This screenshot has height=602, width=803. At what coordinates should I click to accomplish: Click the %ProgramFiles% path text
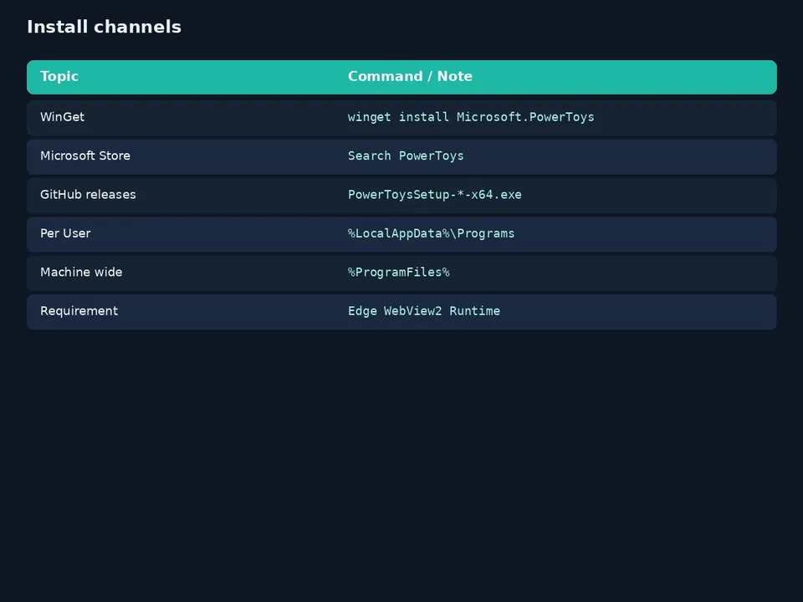tap(398, 273)
